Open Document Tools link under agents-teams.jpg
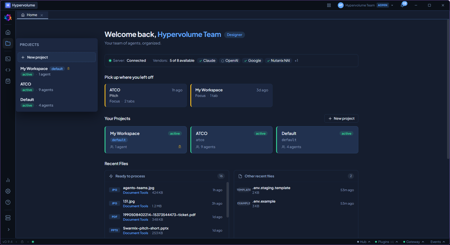The width and height of the screenshot is (450, 245). point(135,193)
